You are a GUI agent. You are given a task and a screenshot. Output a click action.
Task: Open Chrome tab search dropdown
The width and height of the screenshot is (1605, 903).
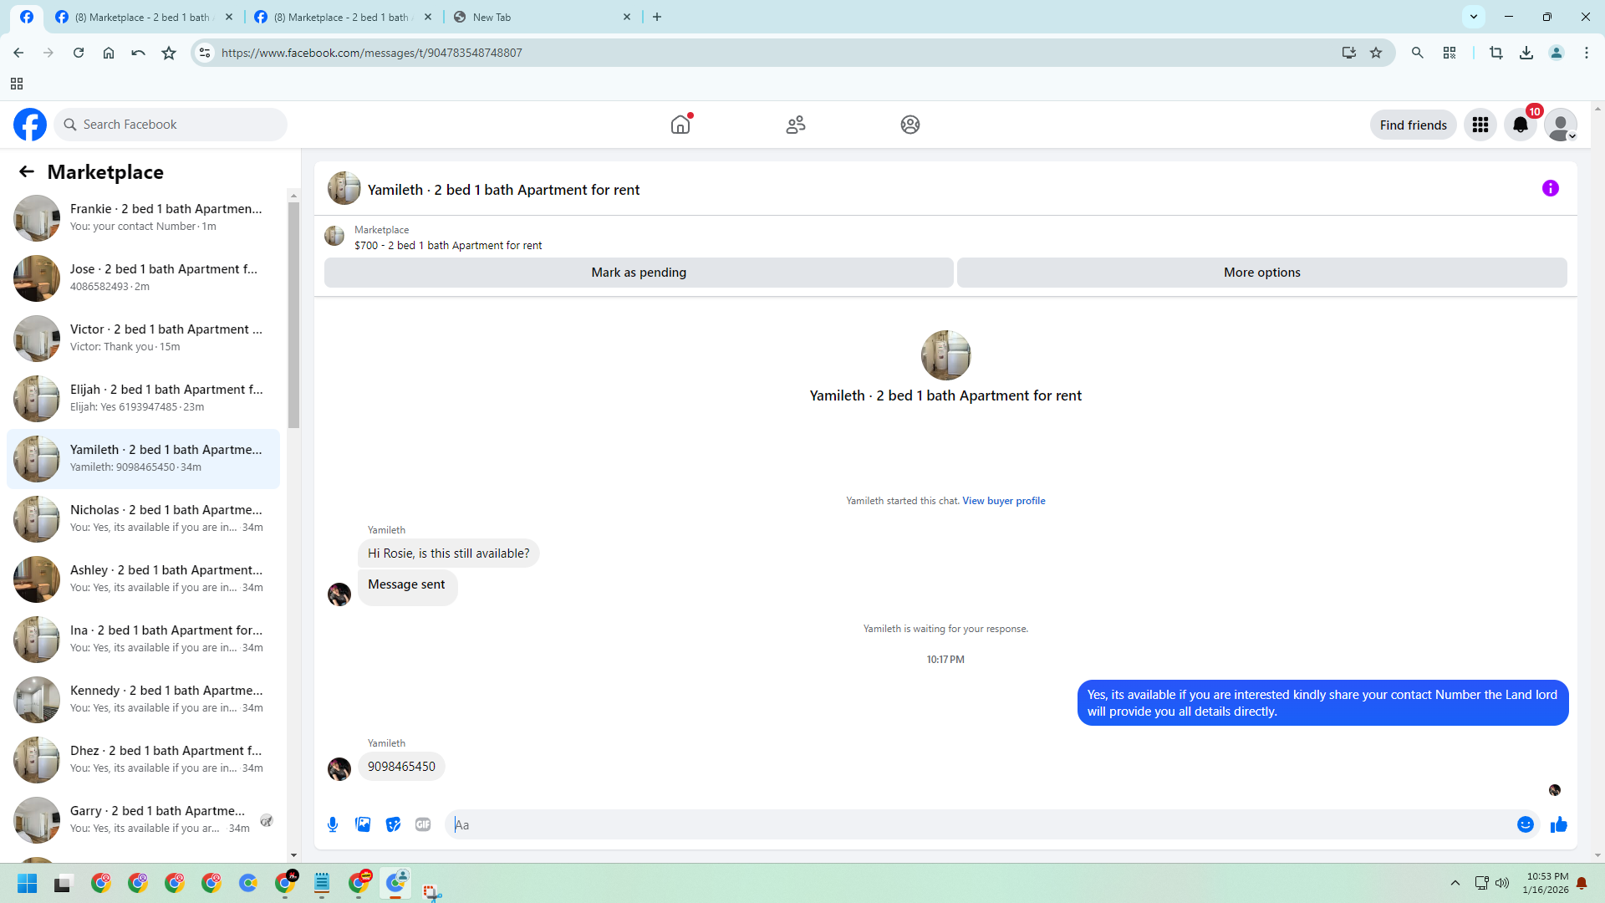1474,16
